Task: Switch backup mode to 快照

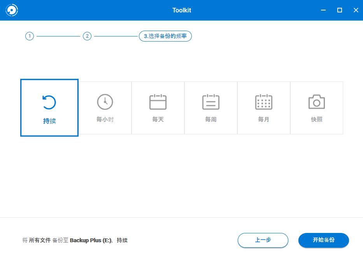Action: pyautogui.click(x=316, y=108)
